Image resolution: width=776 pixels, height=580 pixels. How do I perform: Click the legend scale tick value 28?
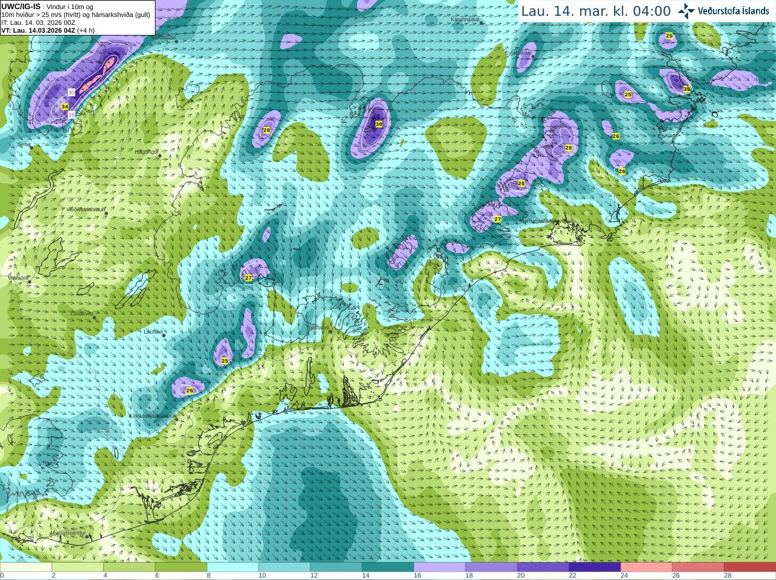[x=728, y=576]
